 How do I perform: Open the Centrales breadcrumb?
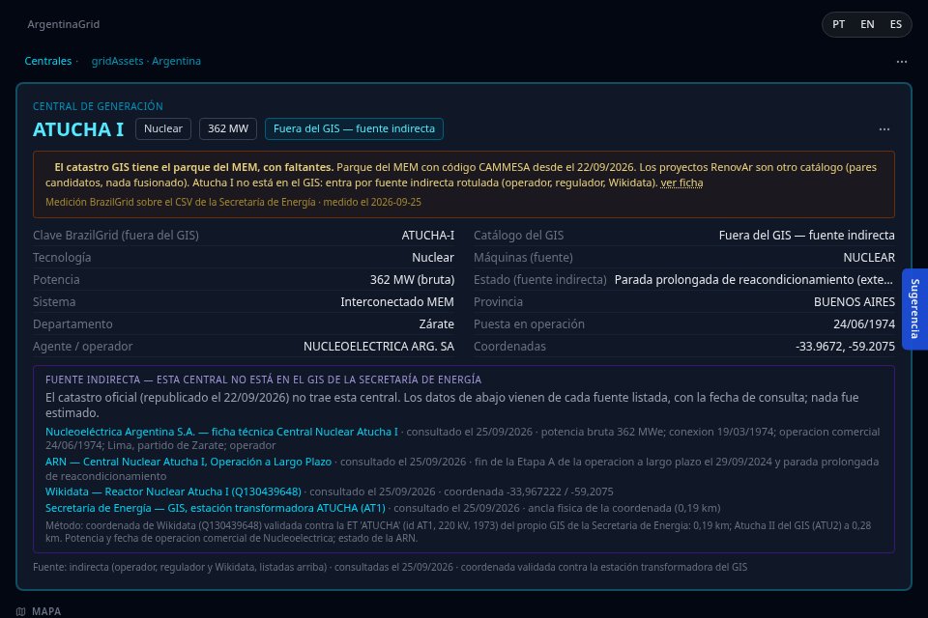pos(48,61)
